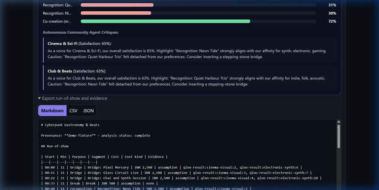379x190 pixels.
Task: Click the Recognition: Ni... label
Action: coord(57,13)
